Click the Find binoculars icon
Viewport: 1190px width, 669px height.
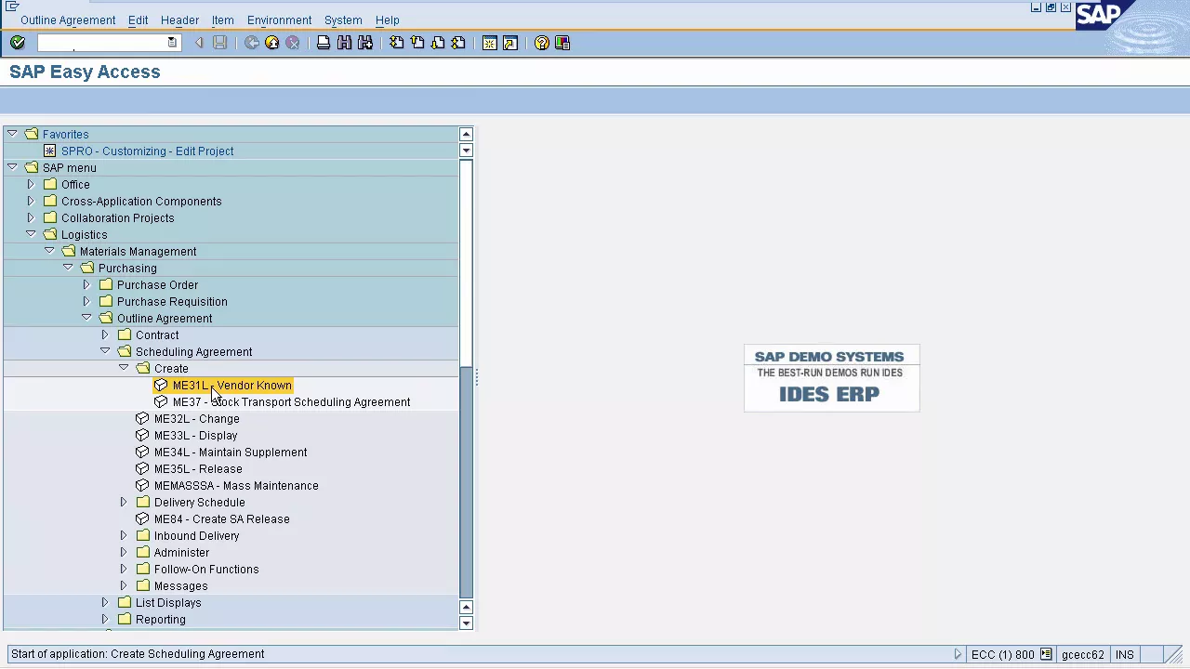(344, 43)
